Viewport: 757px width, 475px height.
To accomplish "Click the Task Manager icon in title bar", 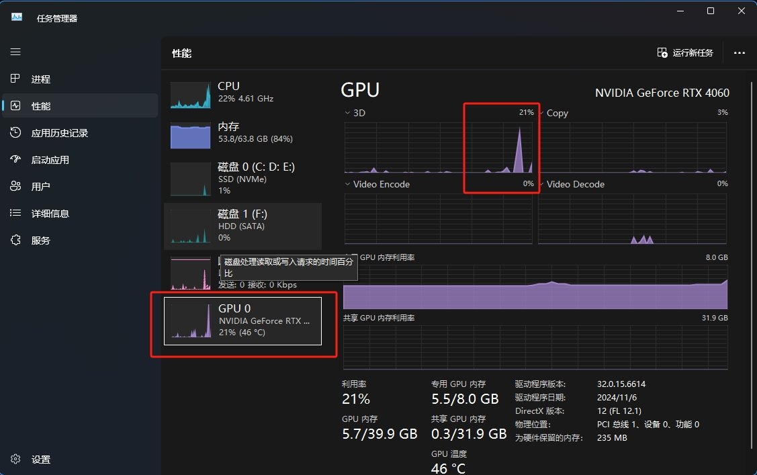I will [x=15, y=18].
